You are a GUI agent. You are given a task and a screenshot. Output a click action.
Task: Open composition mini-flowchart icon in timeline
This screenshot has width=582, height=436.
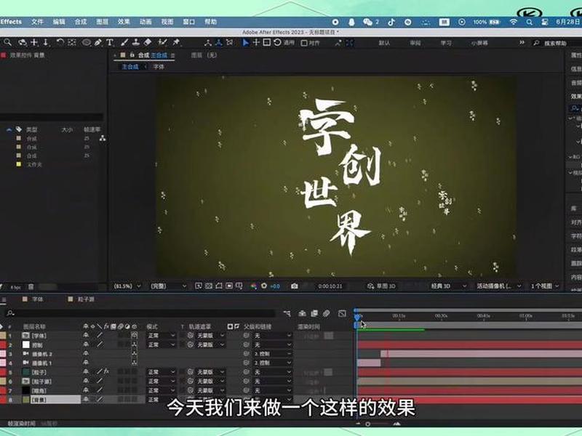(287, 314)
